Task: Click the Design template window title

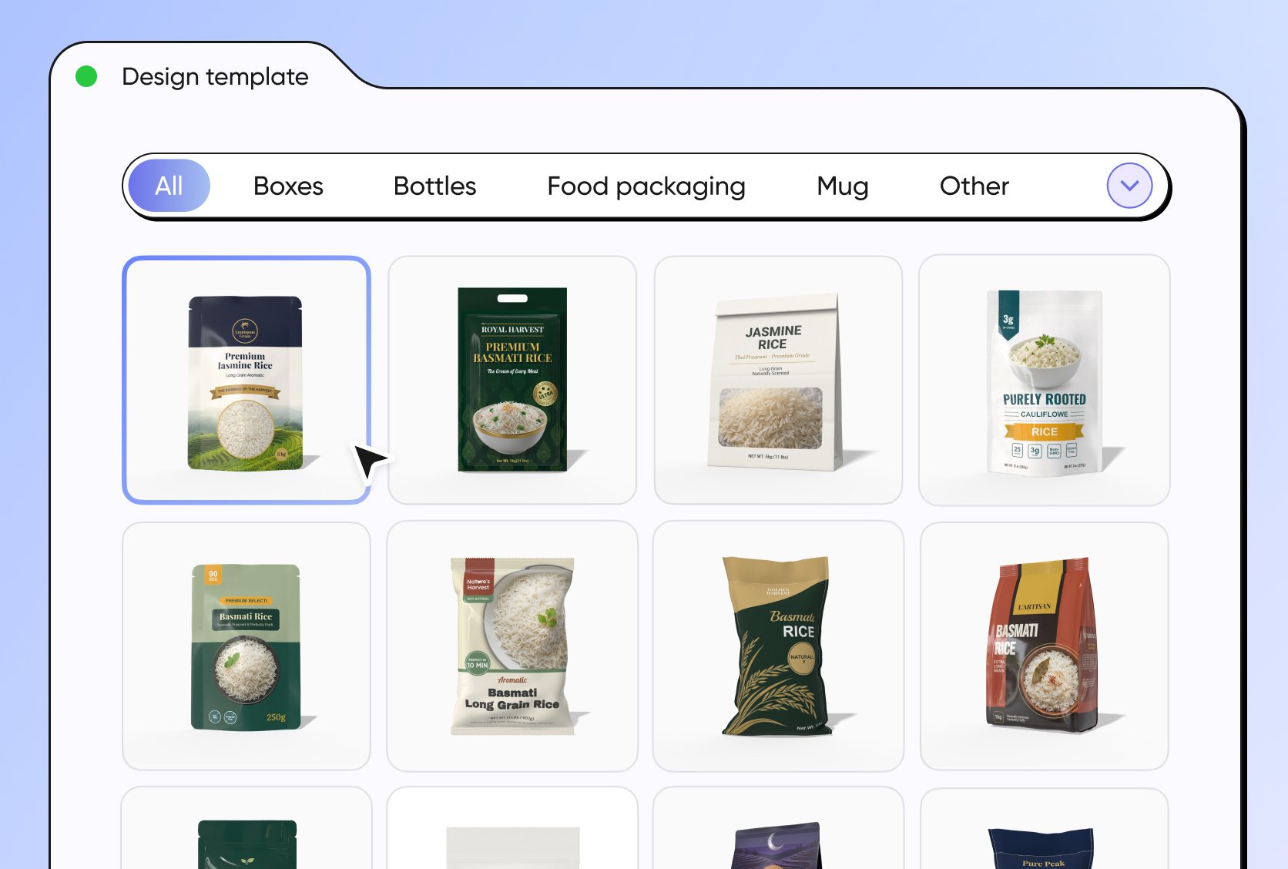Action: (x=215, y=76)
